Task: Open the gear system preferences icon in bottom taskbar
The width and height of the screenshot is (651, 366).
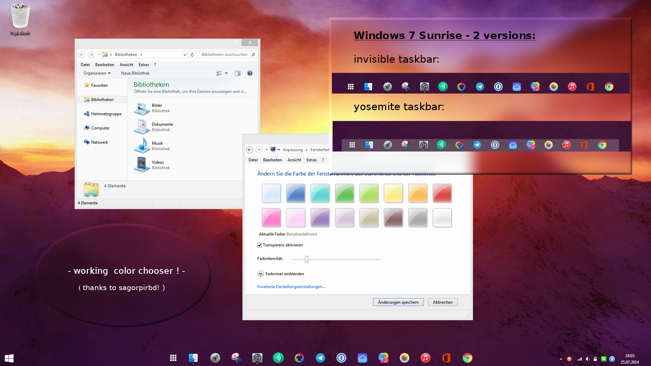Action: point(257,358)
